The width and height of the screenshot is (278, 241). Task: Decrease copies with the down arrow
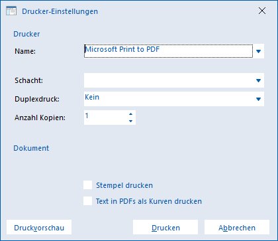pyautogui.click(x=130, y=121)
